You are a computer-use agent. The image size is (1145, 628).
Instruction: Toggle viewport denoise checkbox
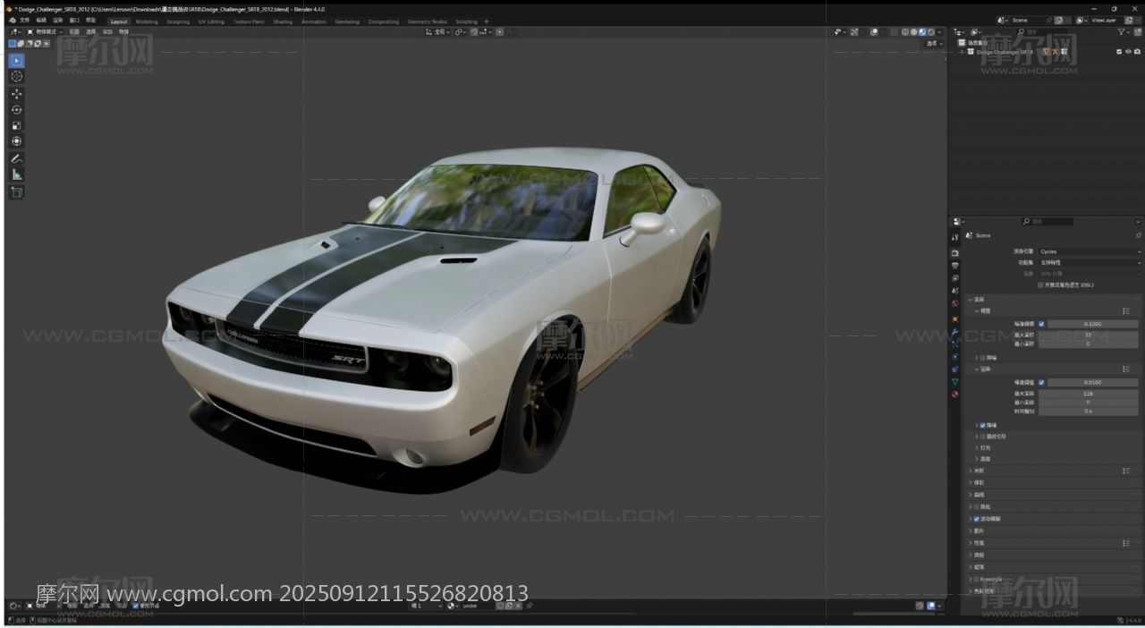coord(983,358)
